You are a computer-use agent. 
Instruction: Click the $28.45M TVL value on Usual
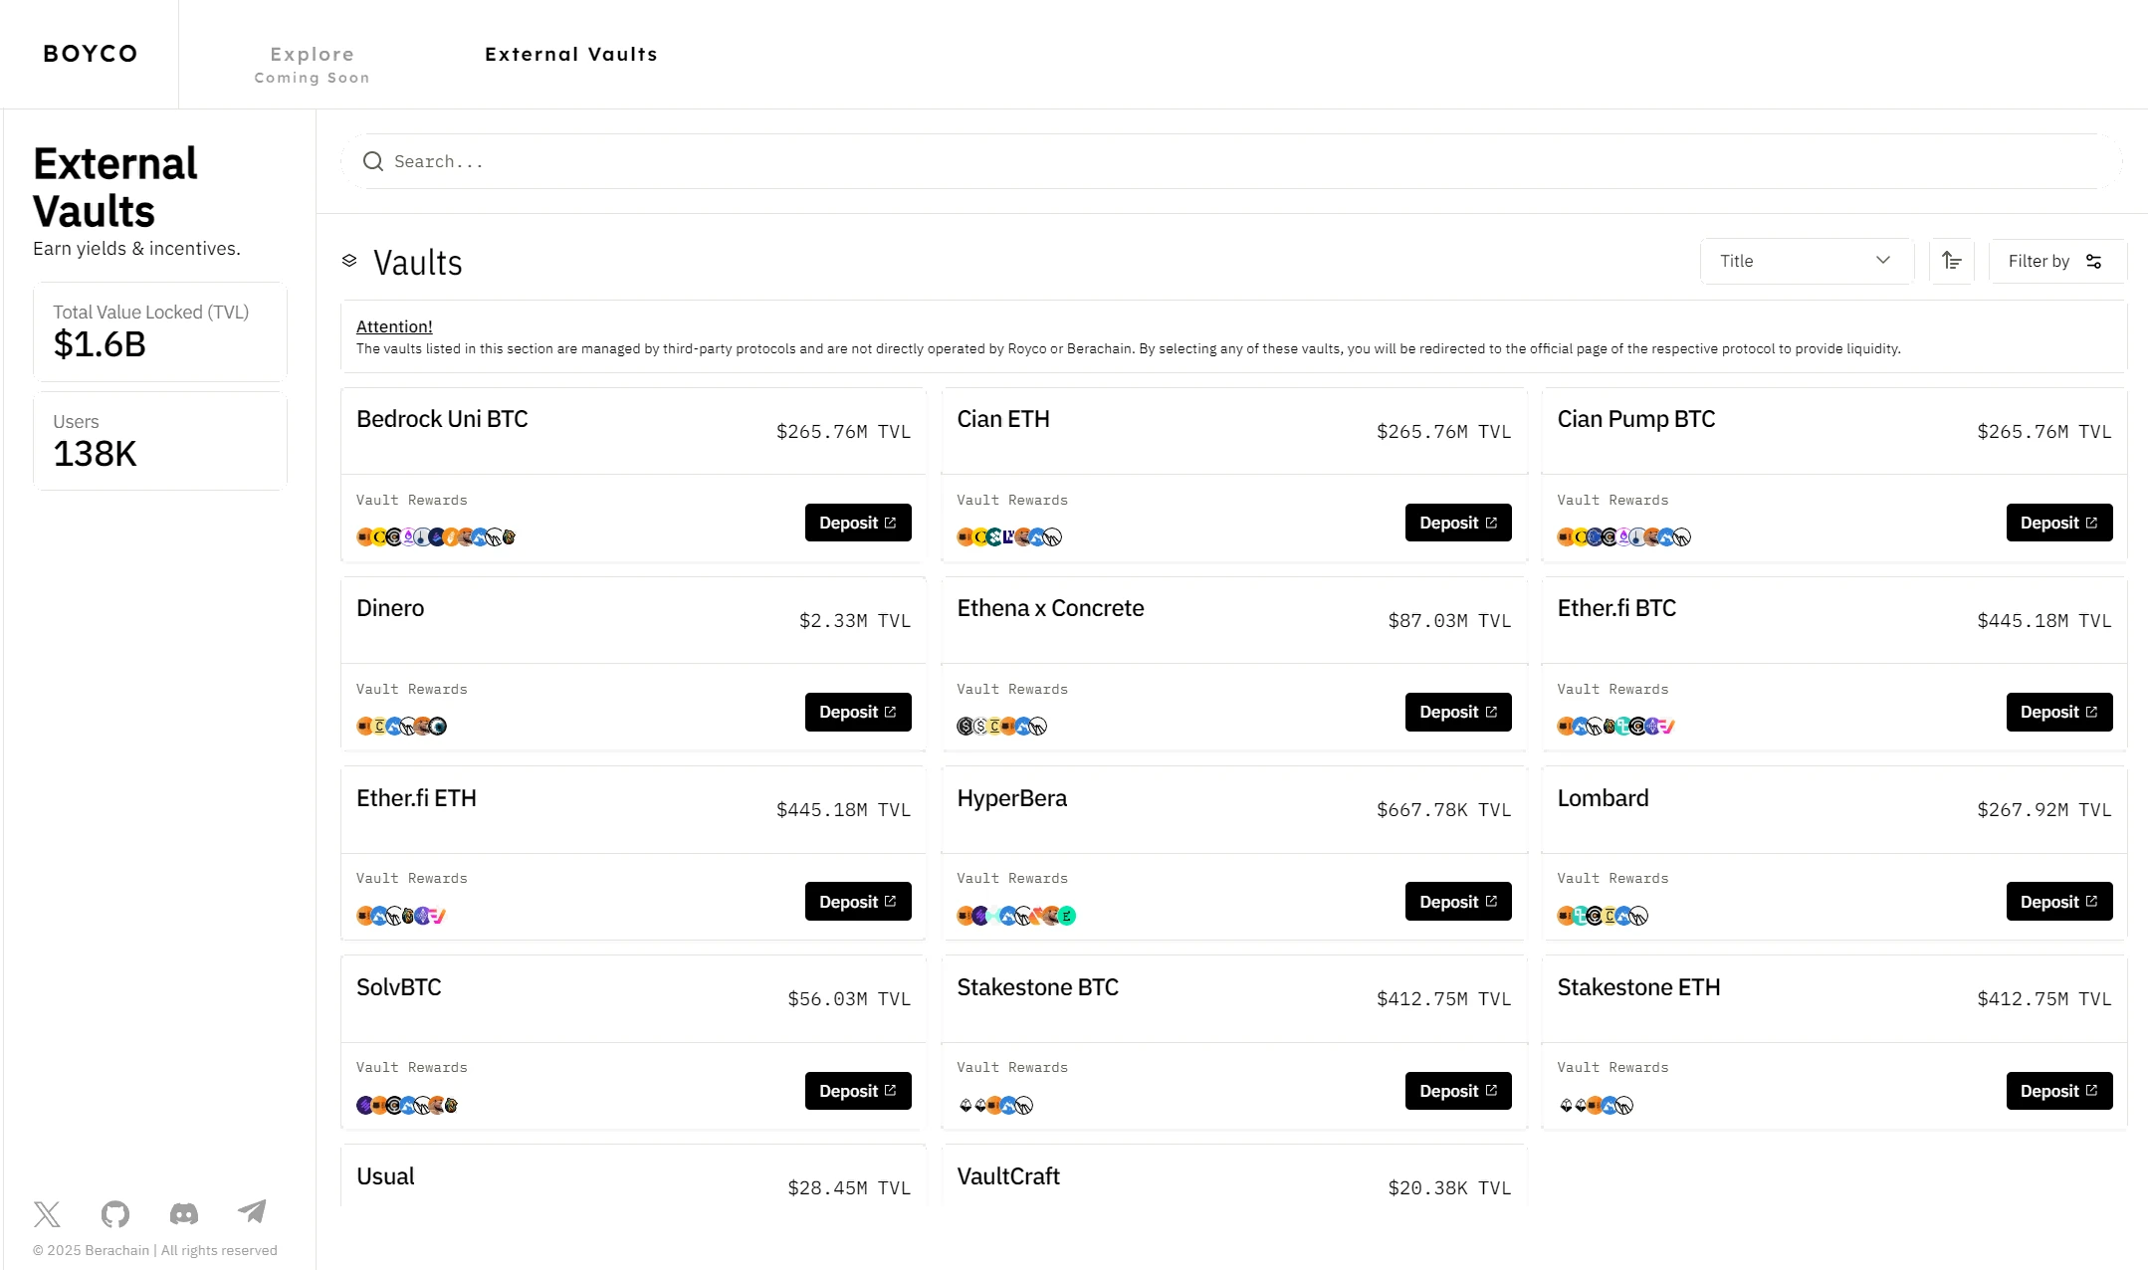point(849,1188)
